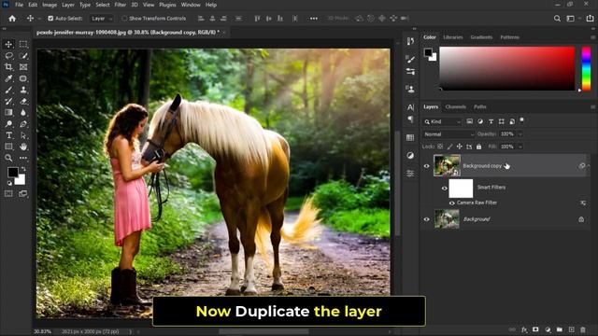Switch to the Channels tab

click(456, 107)
